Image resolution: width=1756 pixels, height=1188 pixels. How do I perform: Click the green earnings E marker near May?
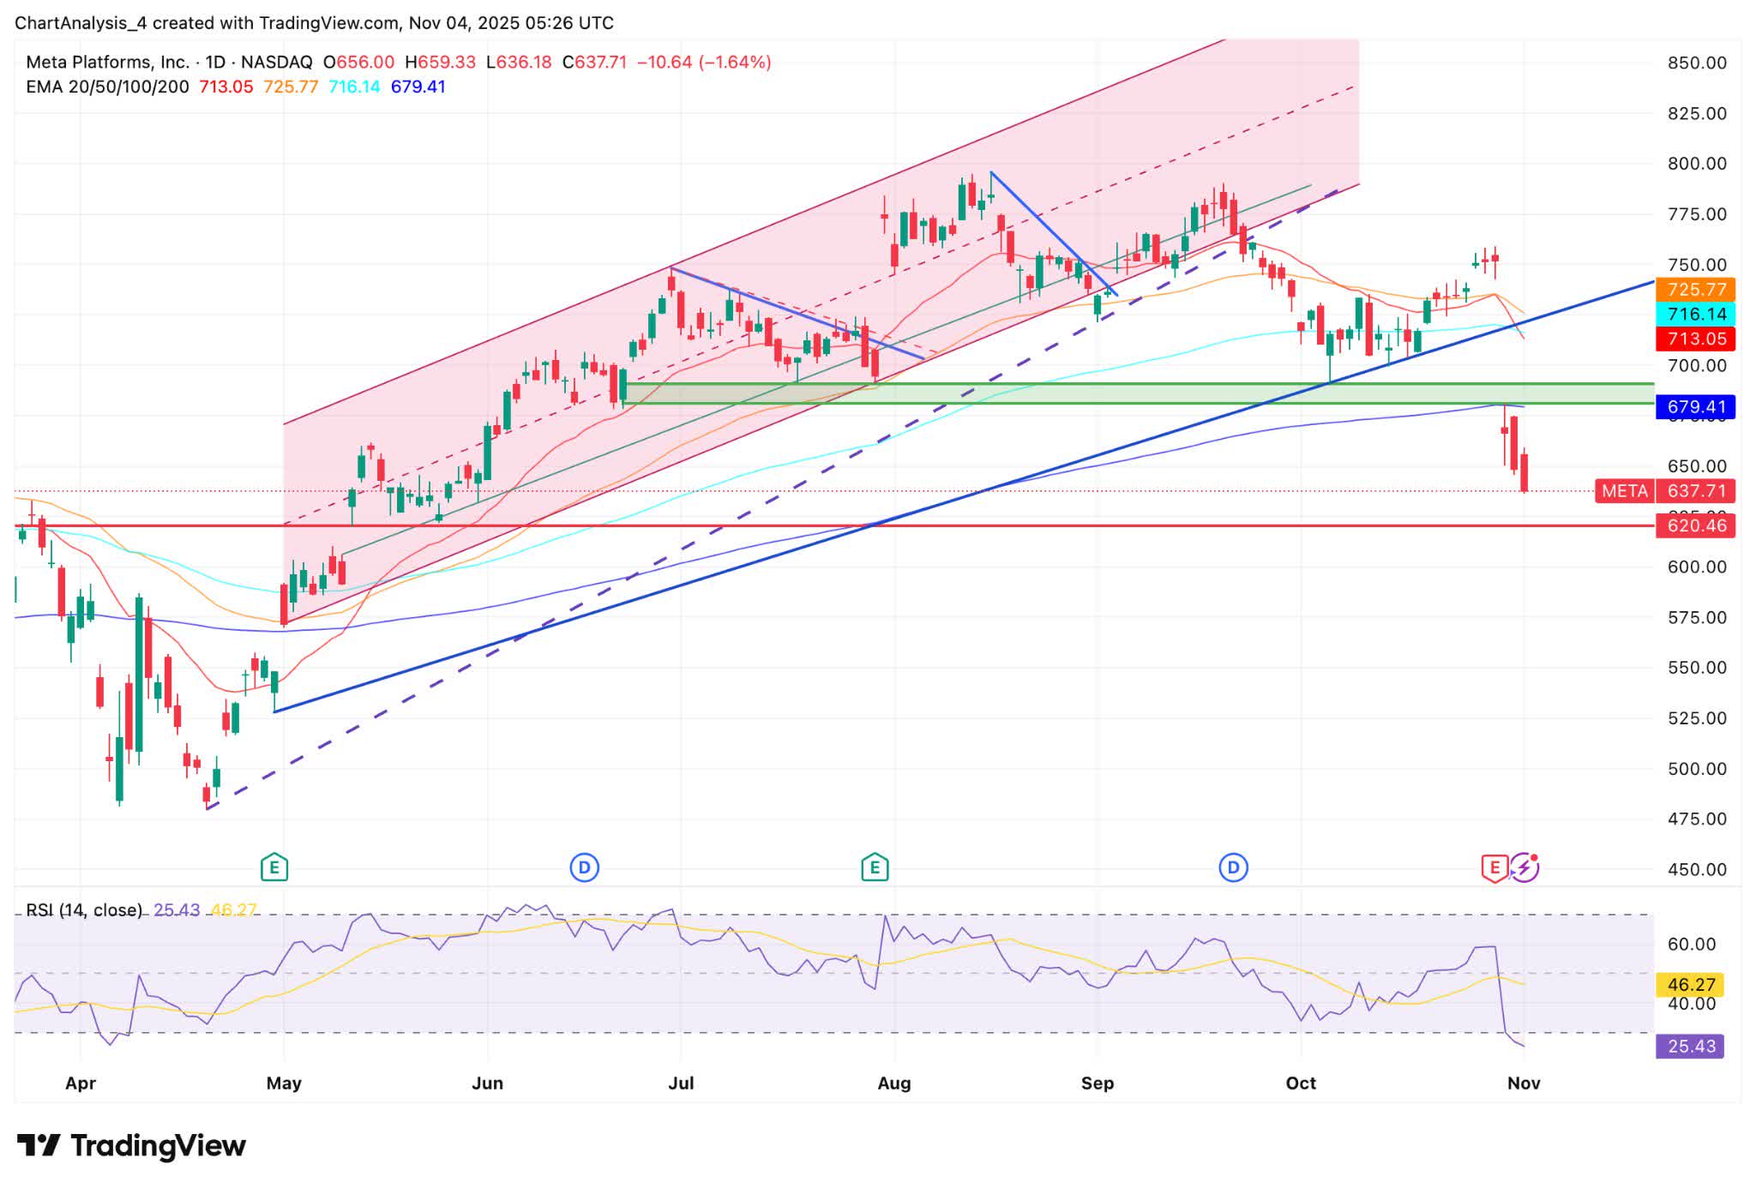point(274,867)
